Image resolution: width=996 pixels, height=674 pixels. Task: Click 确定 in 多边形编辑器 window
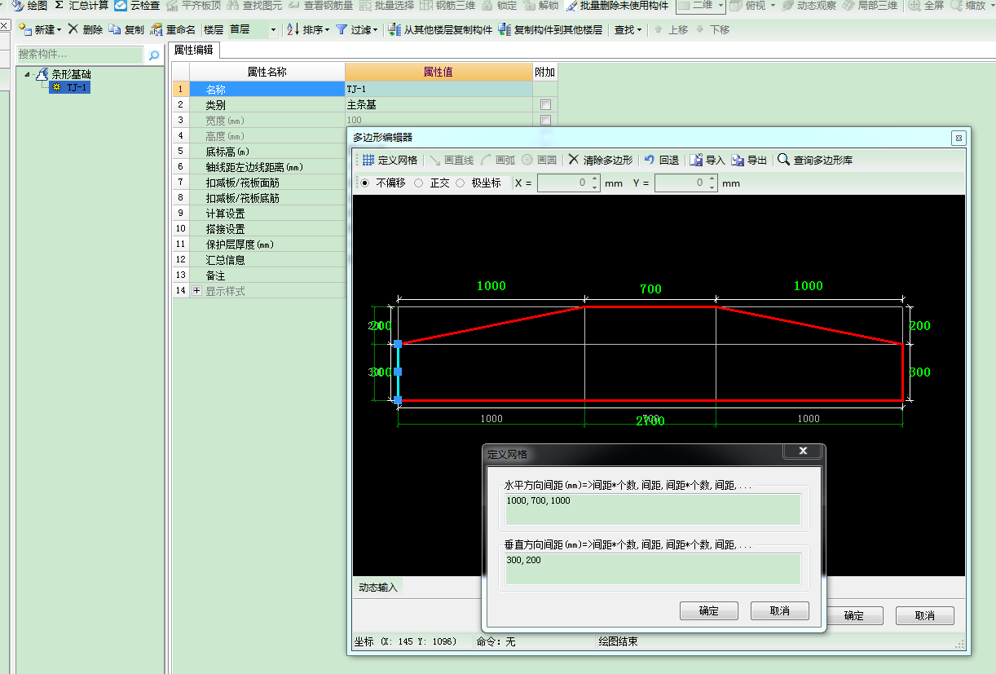(853, 615)
